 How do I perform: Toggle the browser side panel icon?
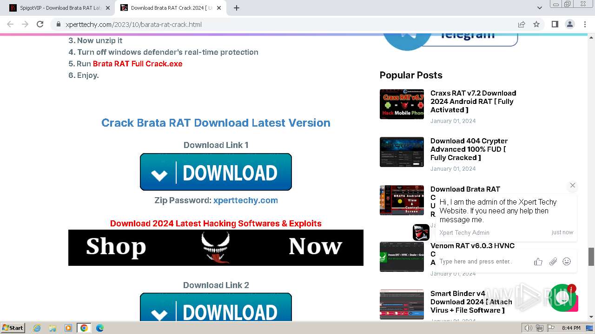point(555,24)
